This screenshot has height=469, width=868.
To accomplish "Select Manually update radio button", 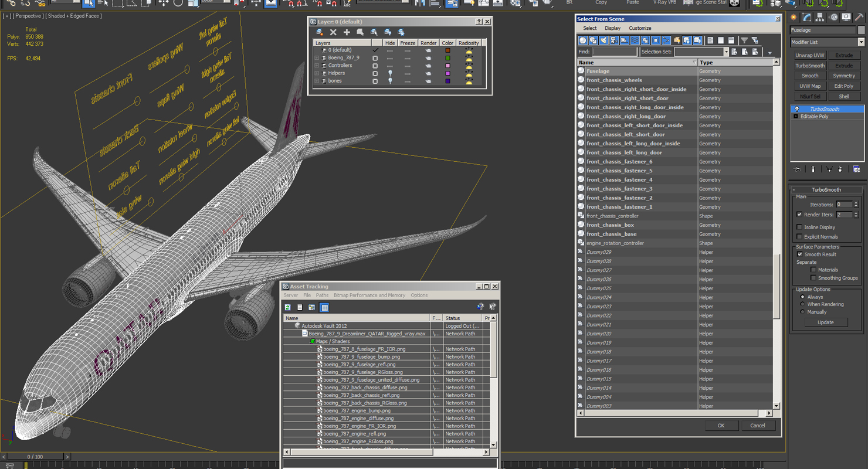I will [x=802, y=312].
